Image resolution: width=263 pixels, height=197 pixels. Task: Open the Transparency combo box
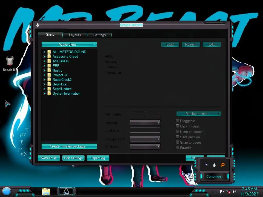click(x=145, y=139)
